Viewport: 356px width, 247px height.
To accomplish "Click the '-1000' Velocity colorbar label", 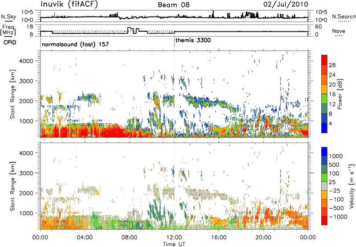I will [x=338, y=217].
